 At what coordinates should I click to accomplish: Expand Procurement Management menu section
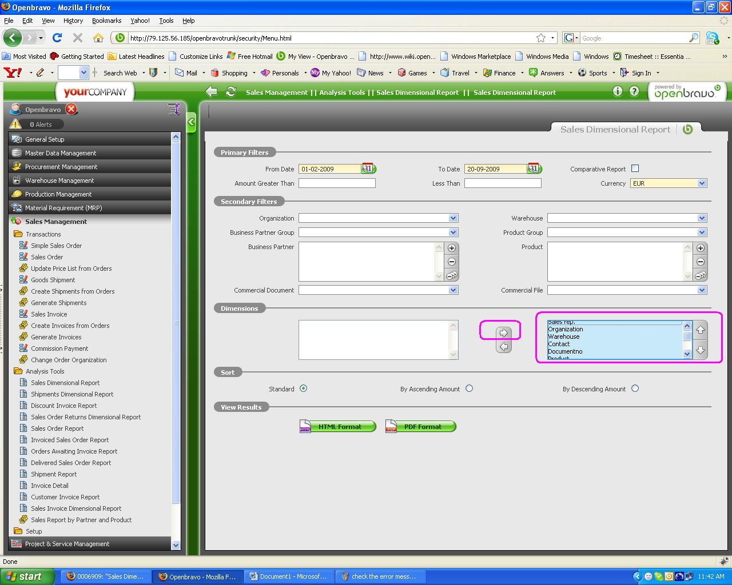point(61,167)
